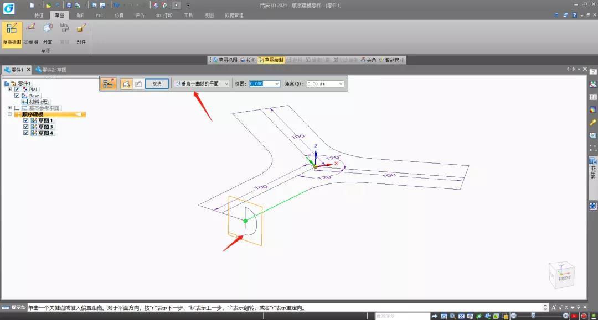Click the help icon in right sidebar

point(593,71)
